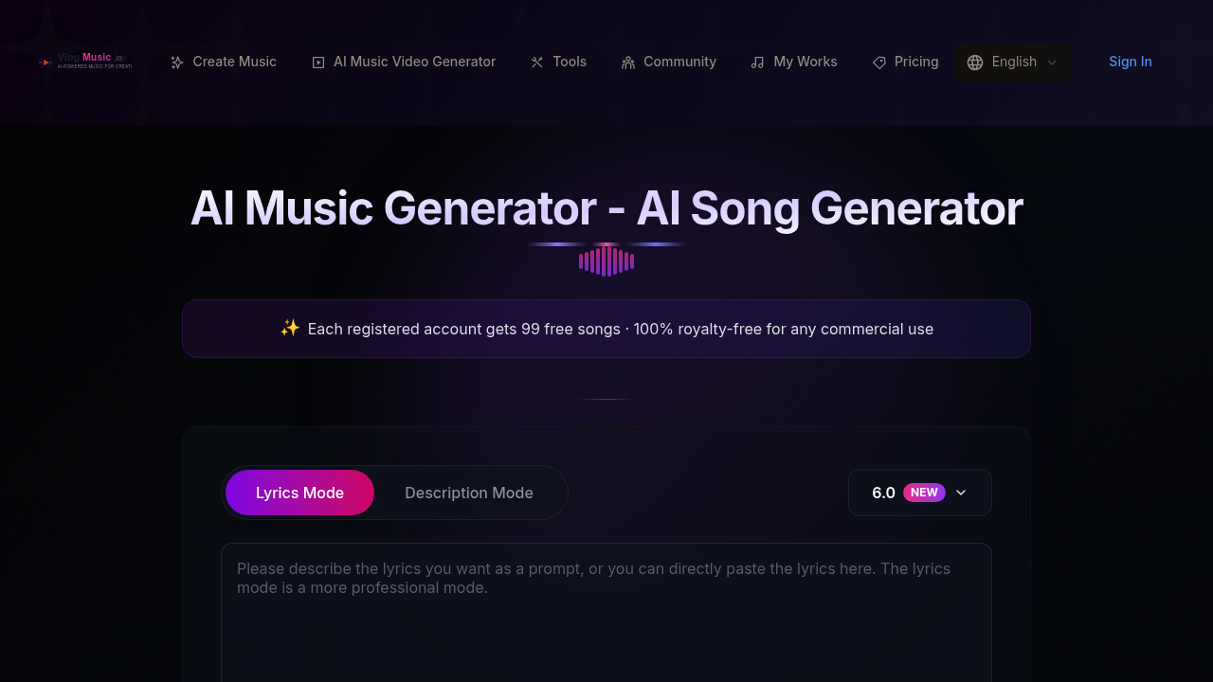Click the Vlog Music logo
Image resolution: width=1213 pixels, height=682 pixels.
pyautogui.click(x=85, y=62)
